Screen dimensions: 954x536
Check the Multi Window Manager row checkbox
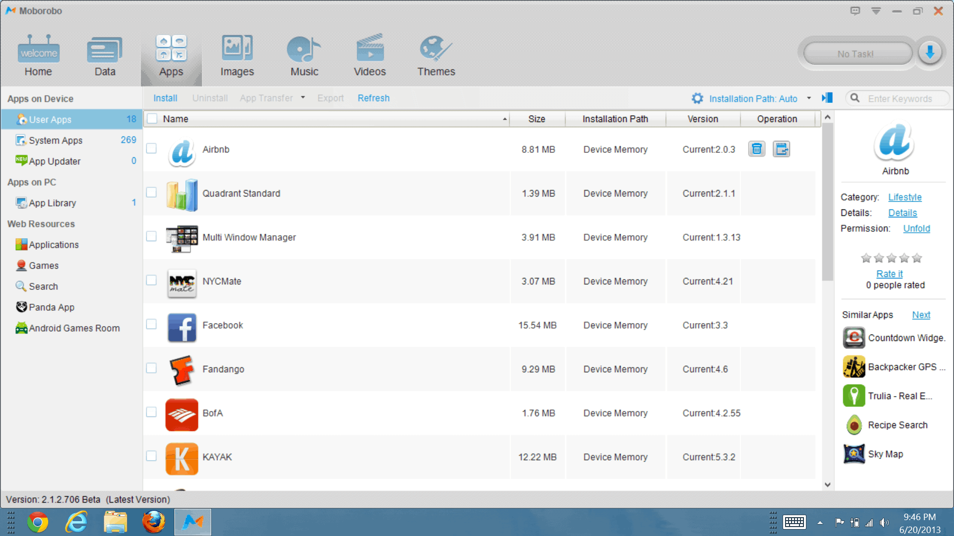coord(152,236)
